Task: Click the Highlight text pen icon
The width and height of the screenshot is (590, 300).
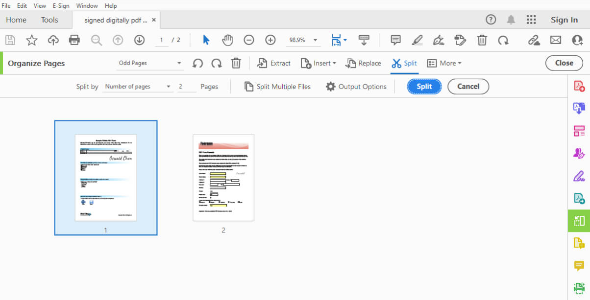Action: pyautogui.click(x=417, y=40)
